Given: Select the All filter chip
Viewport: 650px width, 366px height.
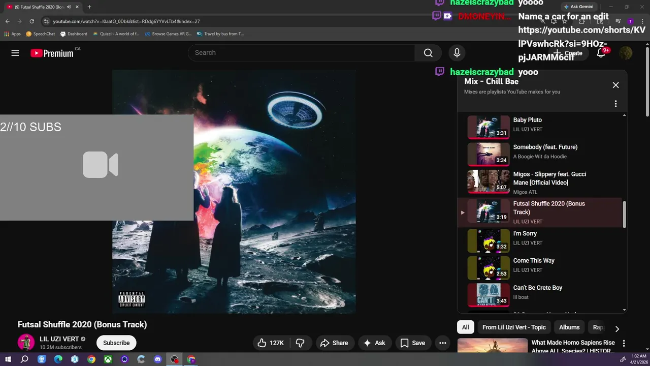Looking at the screenshot, I should point(465,327).
